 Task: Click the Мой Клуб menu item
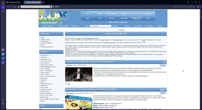point(148,14)
